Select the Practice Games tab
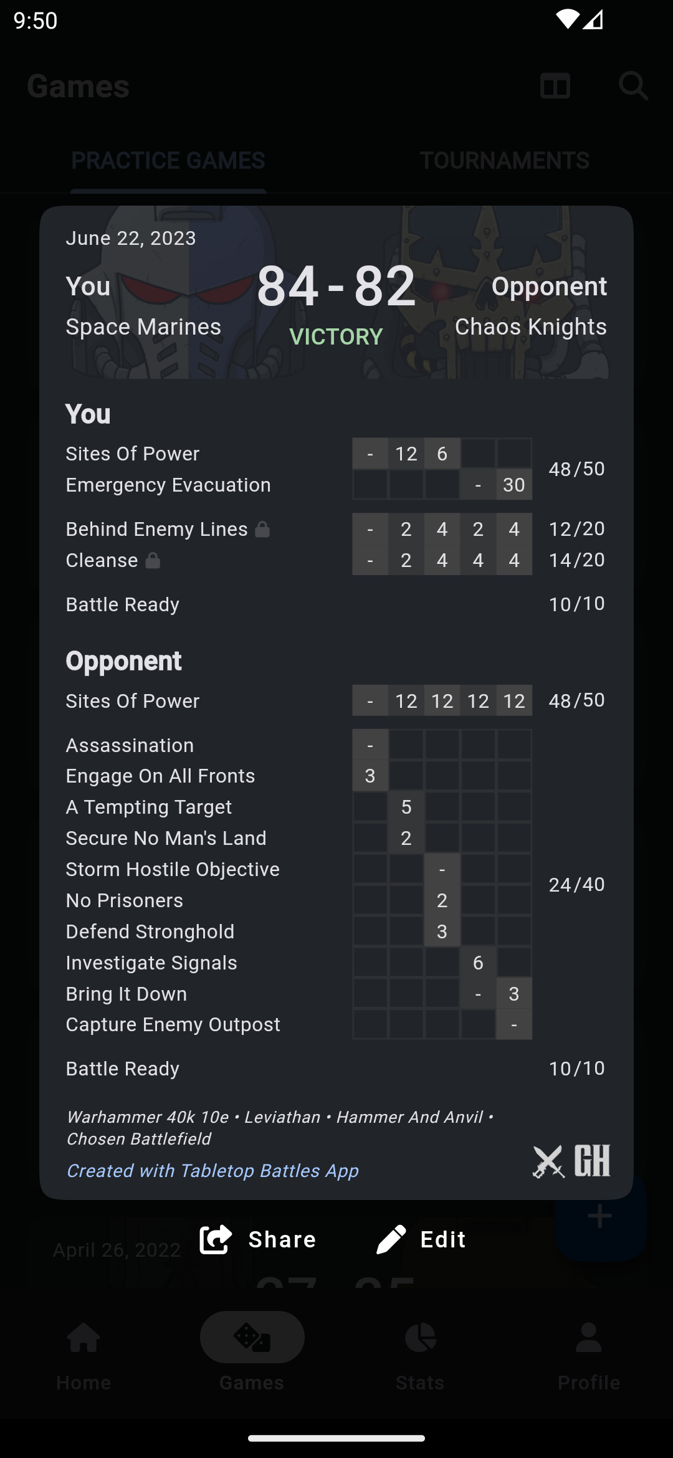The image size is (673, 1458). click(168, 161)
